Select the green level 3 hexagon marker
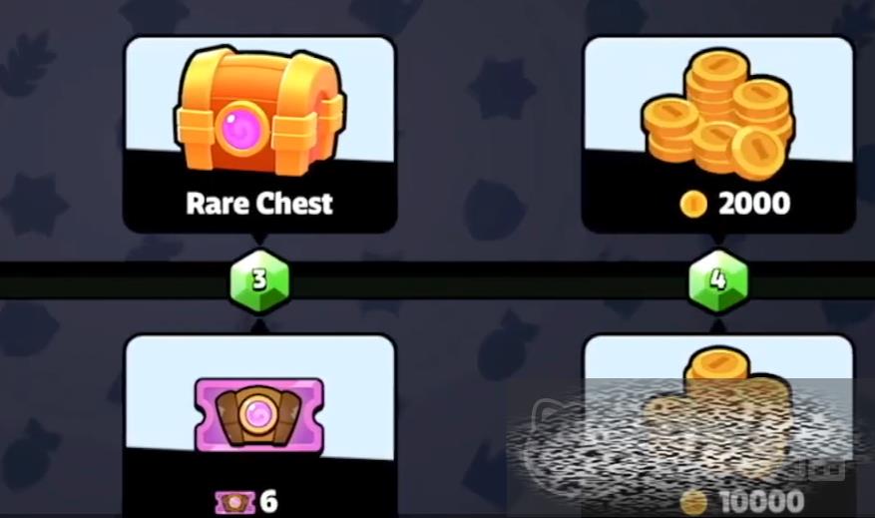The height and width of the screenshot is (518, 875). click(x=259, y=280)
